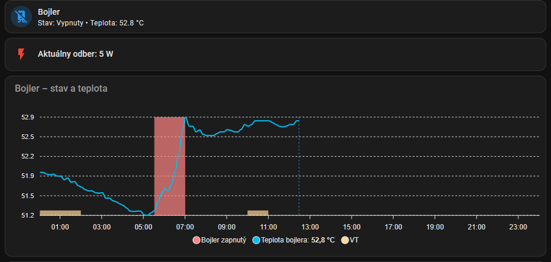Screen dimensions: 551x262
Task: Click the red lightning bolt icon
Action: pos(21,54)
